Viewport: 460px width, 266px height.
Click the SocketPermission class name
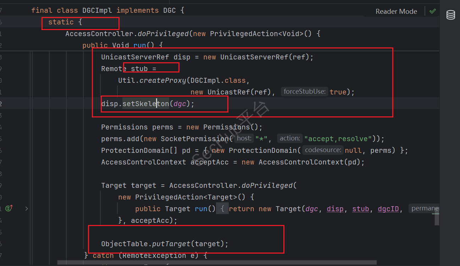click(x=195, y=138)
